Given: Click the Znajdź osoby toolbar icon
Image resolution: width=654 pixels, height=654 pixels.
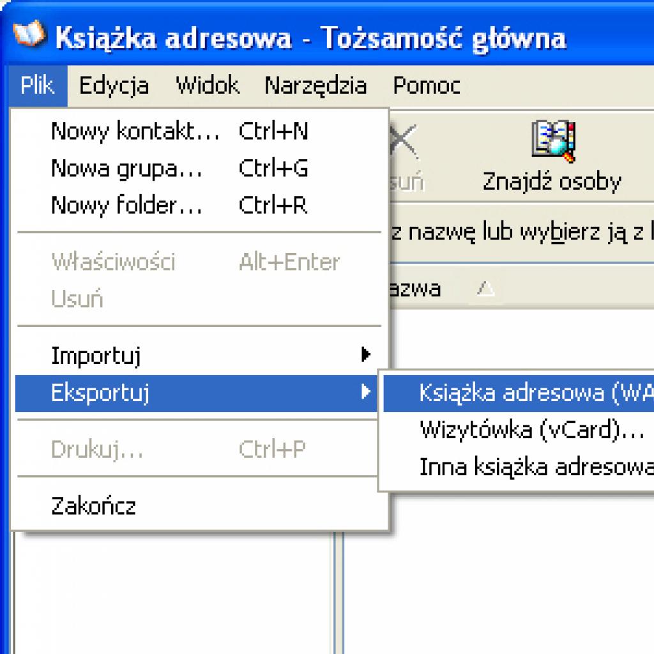Looking at the screenshot, I should tap(553, 141).
